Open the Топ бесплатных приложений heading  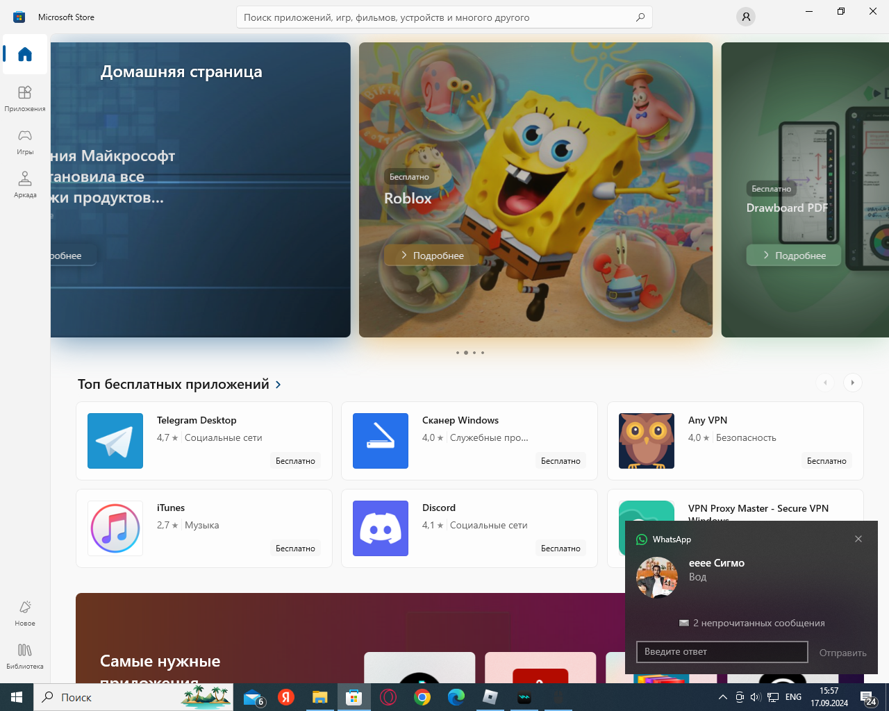pos(174,384)
